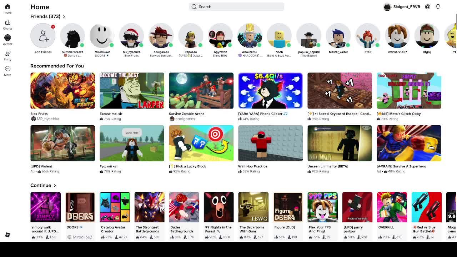Open SummerBreeze friend avatar

(x=72, y=36)
